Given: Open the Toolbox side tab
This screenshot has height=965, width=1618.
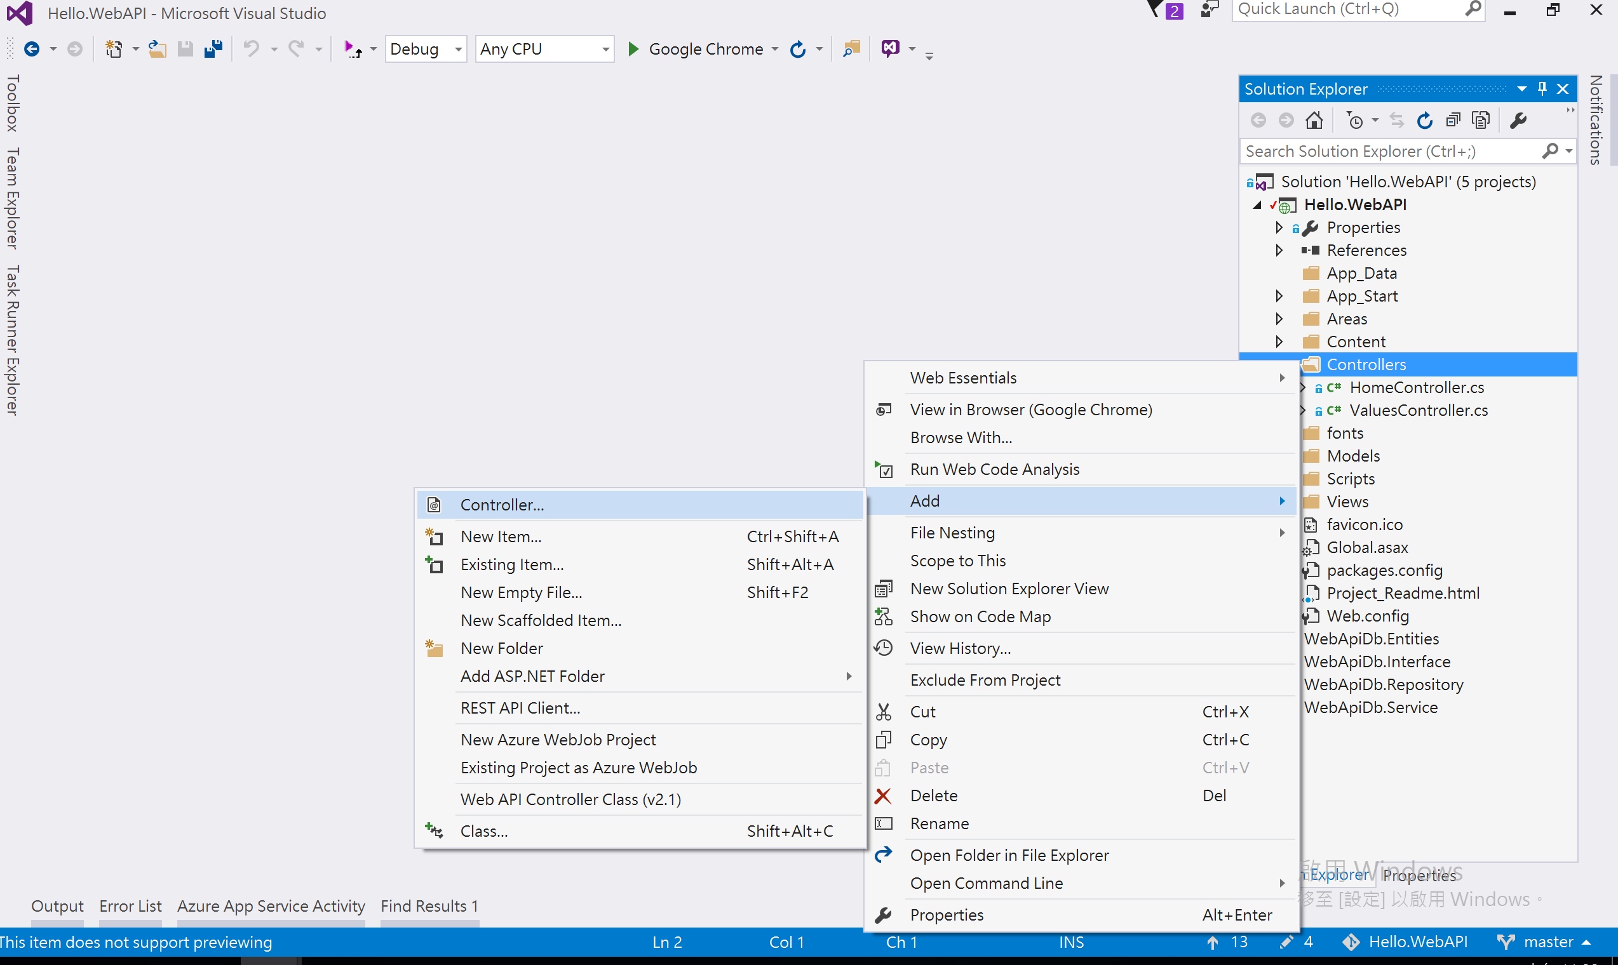Looking at the screenshot, I should pos(12,103).
